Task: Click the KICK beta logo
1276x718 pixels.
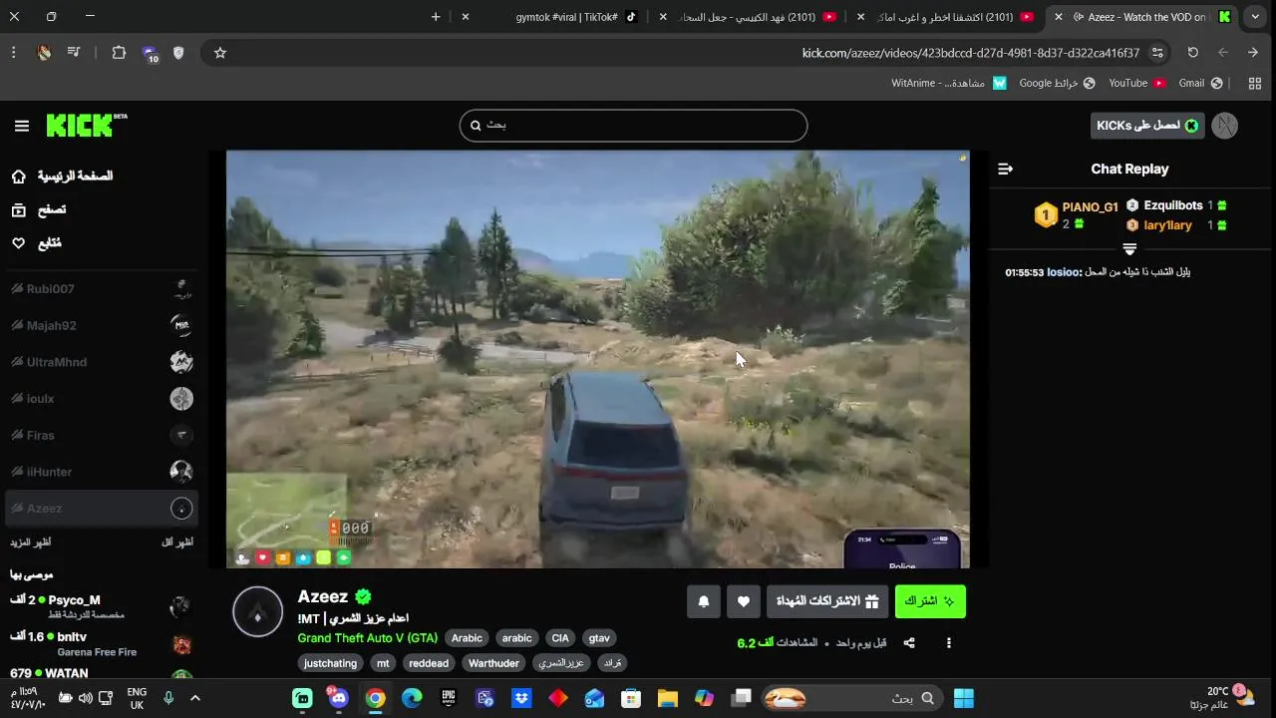Action: (x=87, y=125)
